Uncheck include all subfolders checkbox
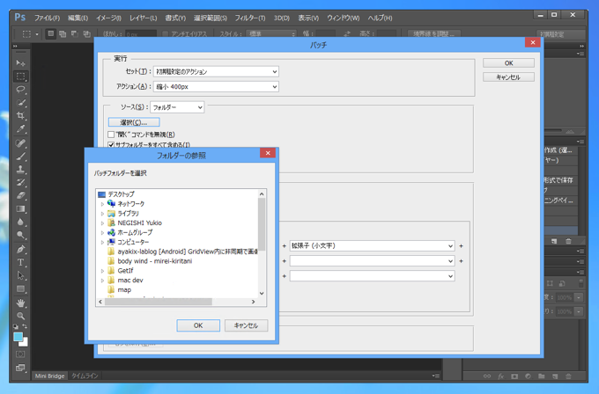Viewport: 599px width, 394px height. pos(111,145)
